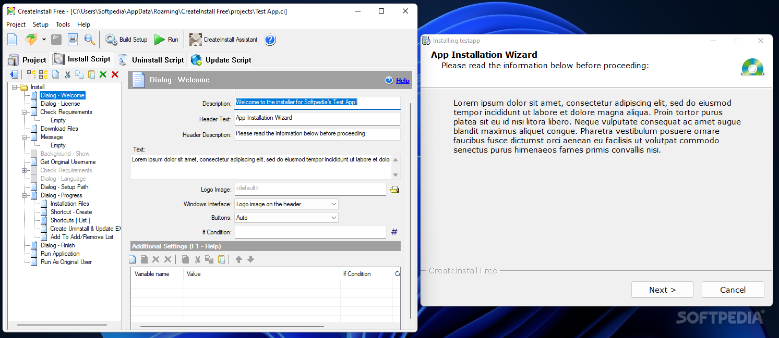Browse for logo image via folder icon
Screen dimensions: 779x338
point(394,190)
